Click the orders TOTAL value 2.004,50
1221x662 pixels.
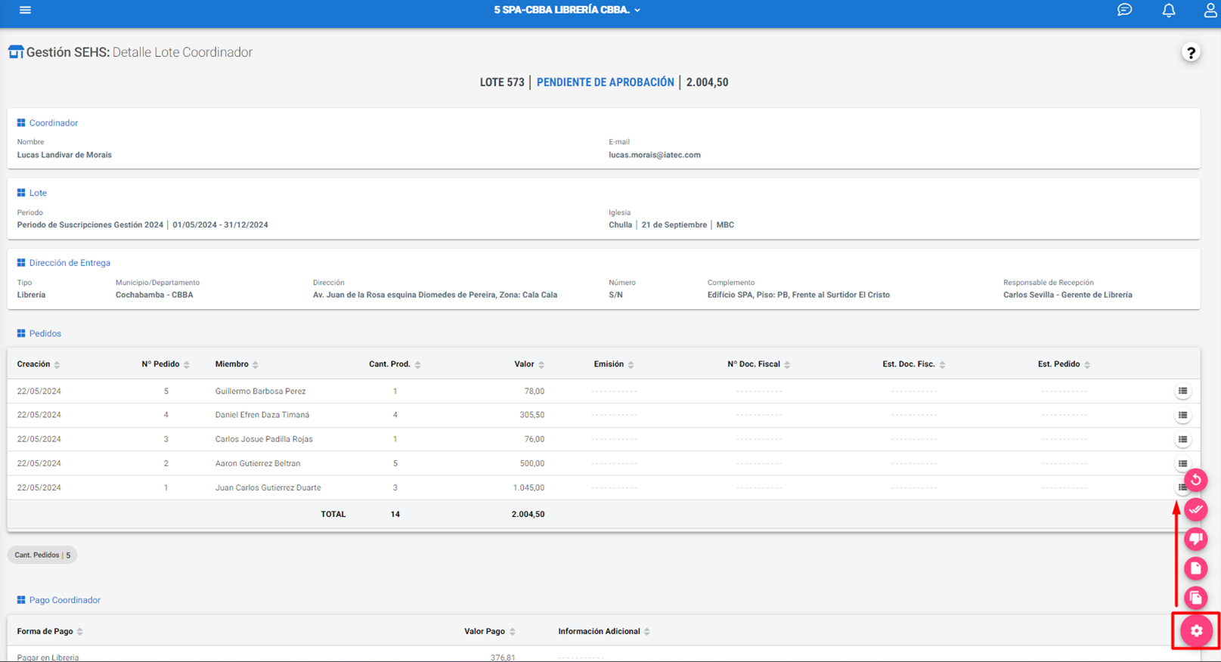[x=528, y=514]
